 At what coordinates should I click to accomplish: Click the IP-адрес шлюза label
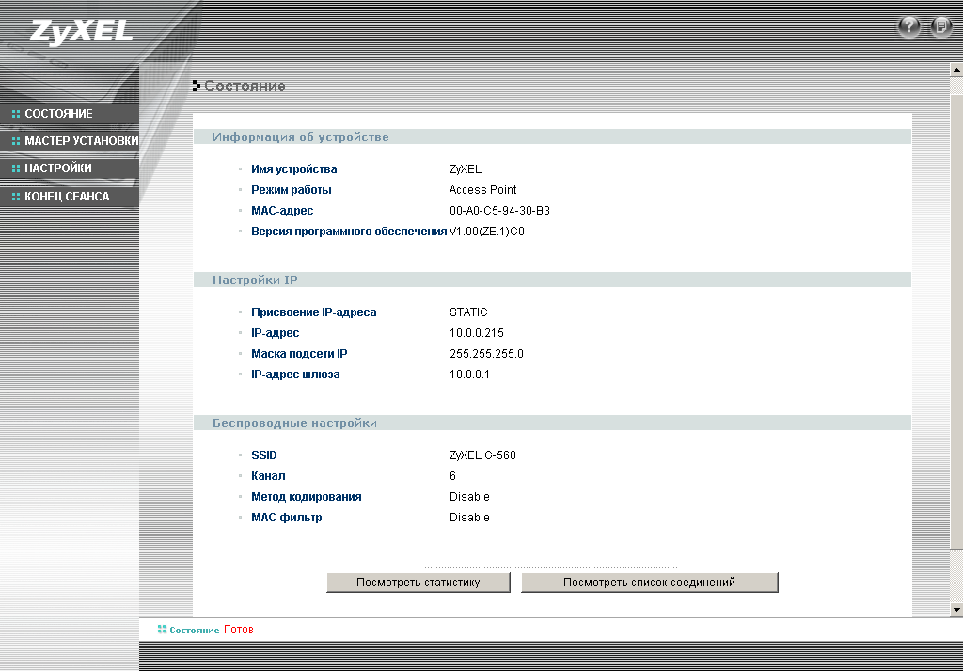[x=295, y=375]
